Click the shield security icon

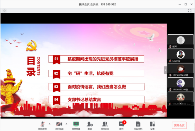click(x=5, y=11)
